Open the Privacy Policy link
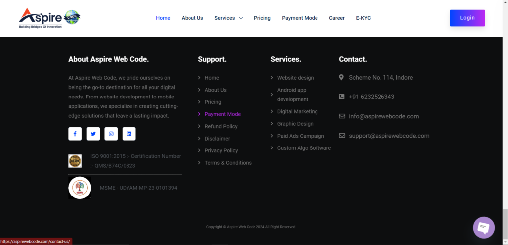This screenshot has width=508, height=245. tap(221, 150)
